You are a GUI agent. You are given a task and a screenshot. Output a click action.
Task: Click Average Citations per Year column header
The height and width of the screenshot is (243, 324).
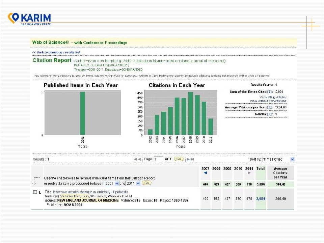pyautogui.click(x=280, y=173)
